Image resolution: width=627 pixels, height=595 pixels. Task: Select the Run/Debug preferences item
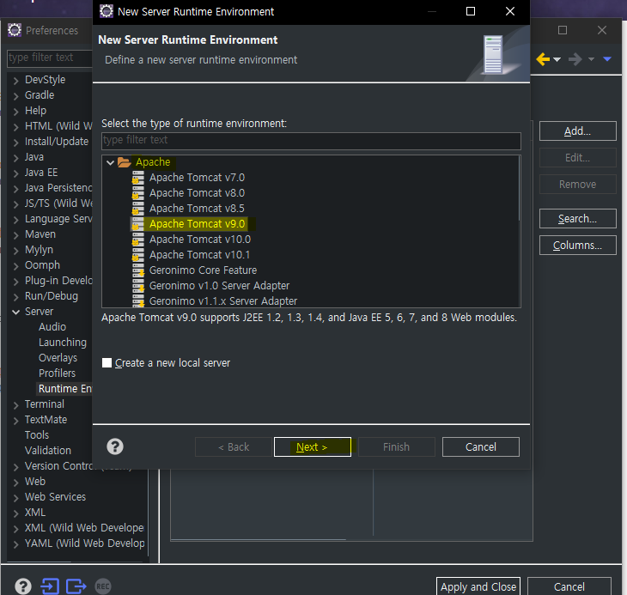pos(52,296)
